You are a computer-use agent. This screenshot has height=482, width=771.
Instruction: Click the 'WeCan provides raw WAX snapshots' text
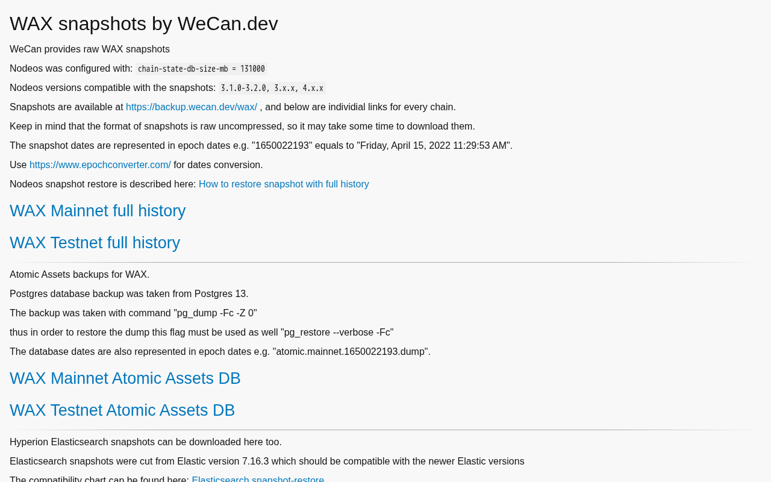[x=90, y=49]
